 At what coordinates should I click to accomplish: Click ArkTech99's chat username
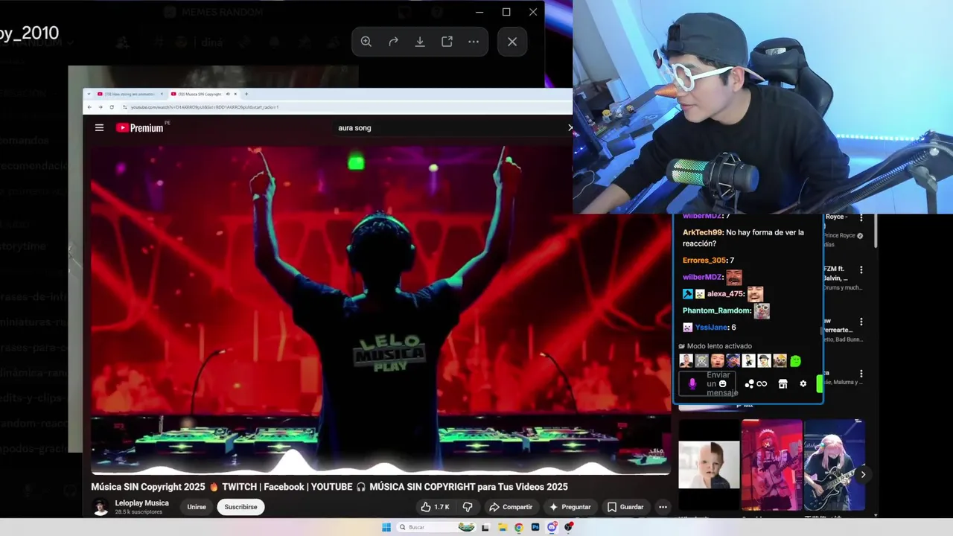(x=703, y=232)
